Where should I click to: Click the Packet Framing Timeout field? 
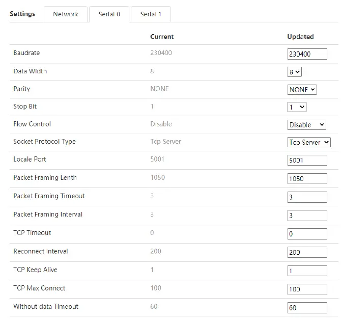[307, 197]
